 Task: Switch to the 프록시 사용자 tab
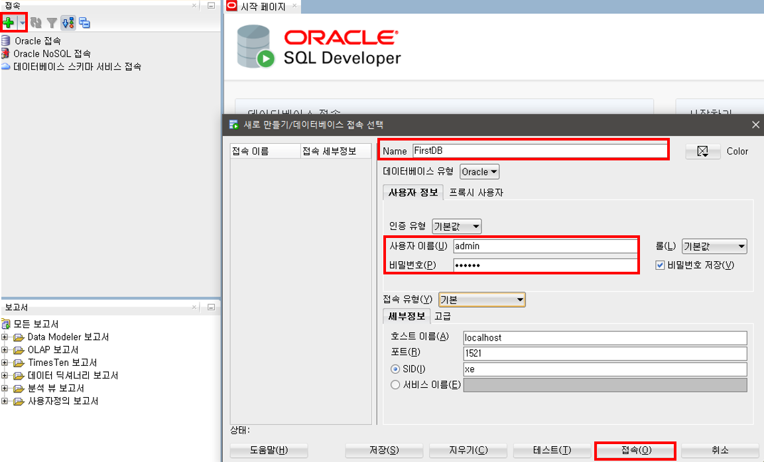coord(476,192)
